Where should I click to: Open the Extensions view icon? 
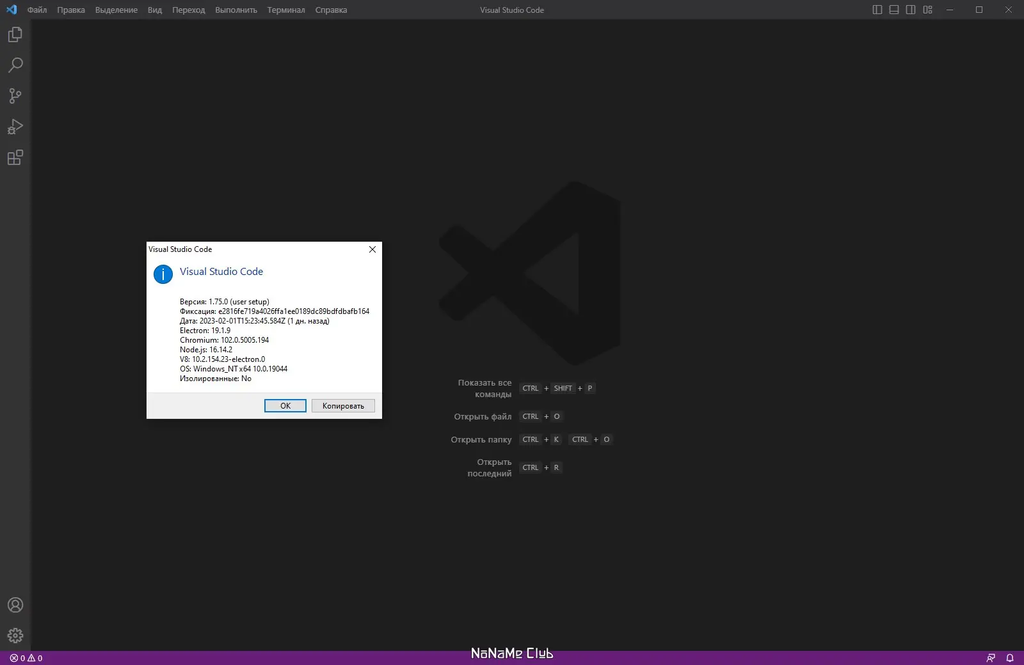(15, 157)
